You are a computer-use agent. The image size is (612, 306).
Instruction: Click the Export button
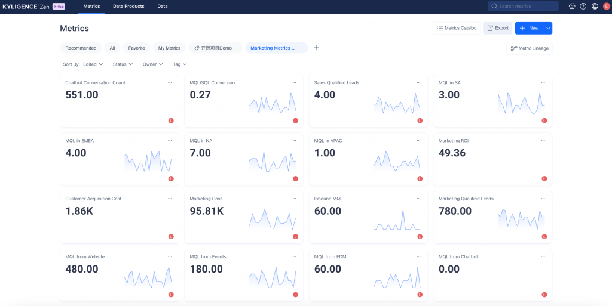497,28
